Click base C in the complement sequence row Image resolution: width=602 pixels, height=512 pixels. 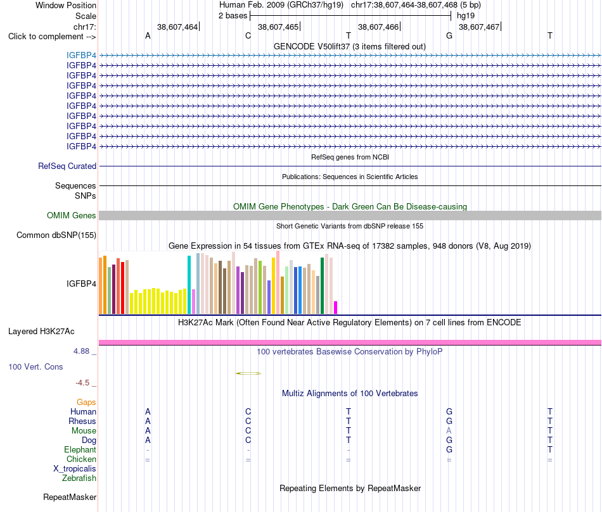coord(248,36)
